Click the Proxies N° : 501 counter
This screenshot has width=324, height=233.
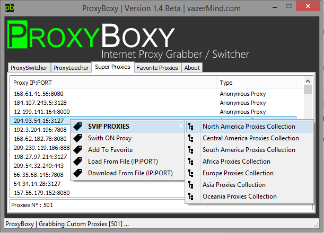32,205
